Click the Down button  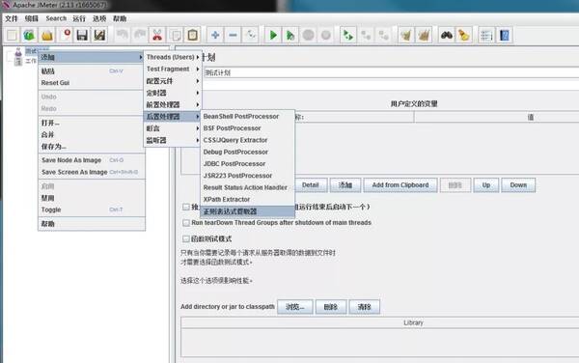[x=518, y=185]
